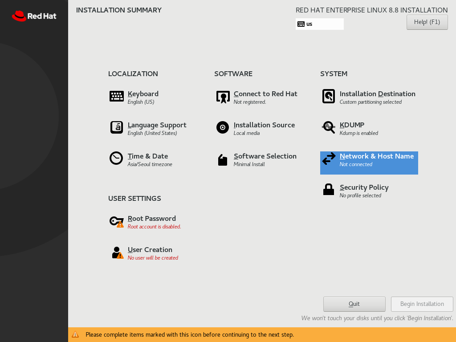Click the Network & Host Name arrows icon
Screen dimensions: 456x342
329,159
